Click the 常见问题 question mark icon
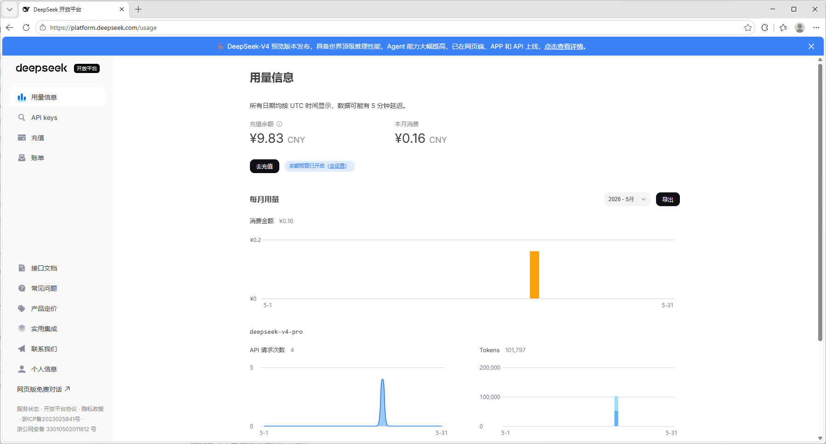Viewport: 826px width, 444px height. (22, 288)
